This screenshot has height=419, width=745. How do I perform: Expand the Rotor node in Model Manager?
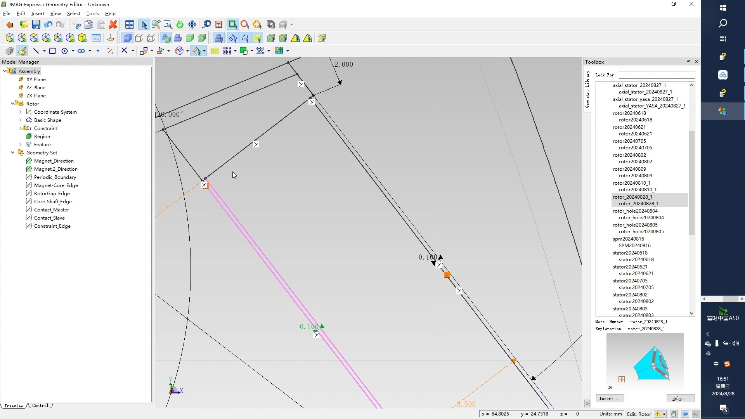(11, 103)
